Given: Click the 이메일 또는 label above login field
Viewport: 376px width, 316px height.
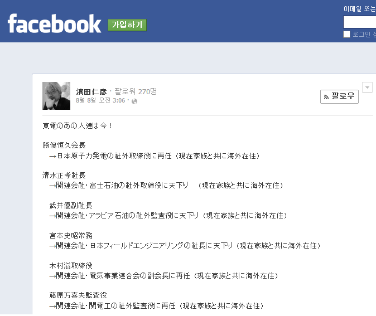Looking at the screenshot, I should [x=359, y=9].
